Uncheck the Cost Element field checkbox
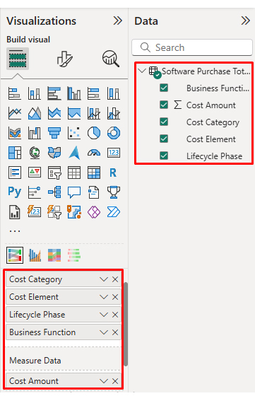This screenshot has width=255, height=408. point(164,139)
